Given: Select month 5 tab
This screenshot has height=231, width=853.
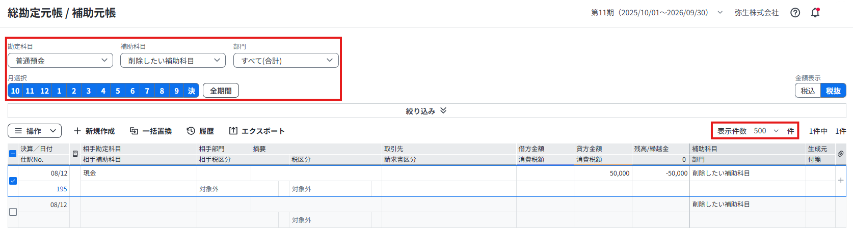Looking at the screenshot, I should pyautogui.click(x=118, y=91).
